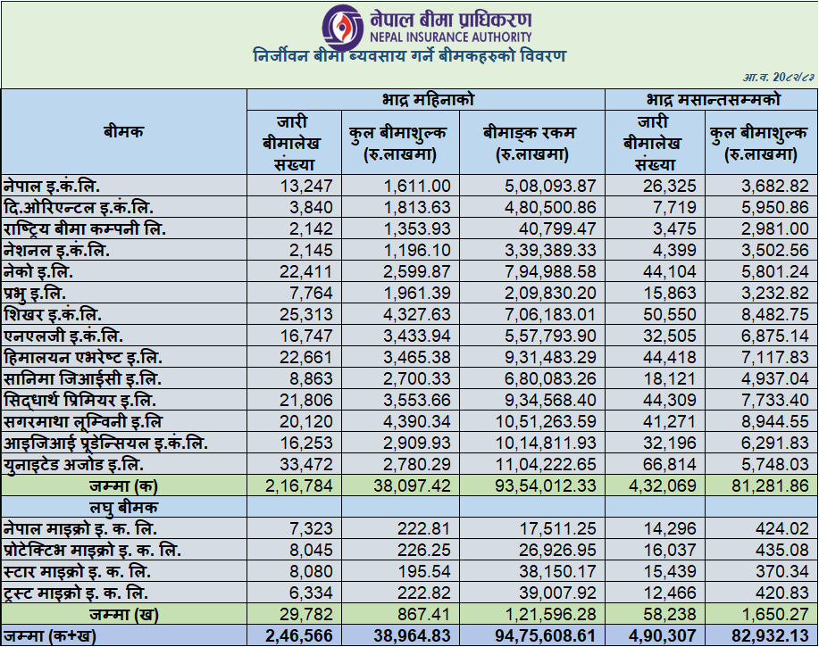819x647 pixels.
Task: Select the भाद्र मसान्तसम्मको header cell
Action: pos(711,98)
